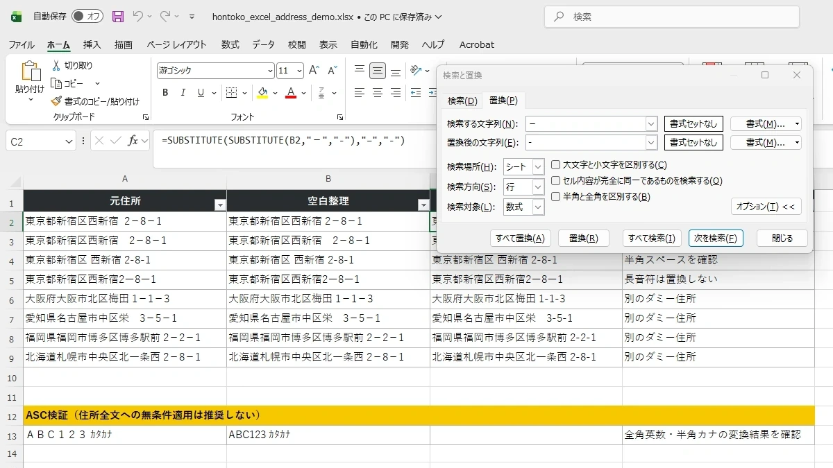Open the Font group dialog launcher
Screen dimensions: 833x468
[340, 117]
